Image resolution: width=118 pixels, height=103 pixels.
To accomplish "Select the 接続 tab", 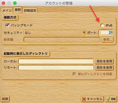I will (18, 10).
